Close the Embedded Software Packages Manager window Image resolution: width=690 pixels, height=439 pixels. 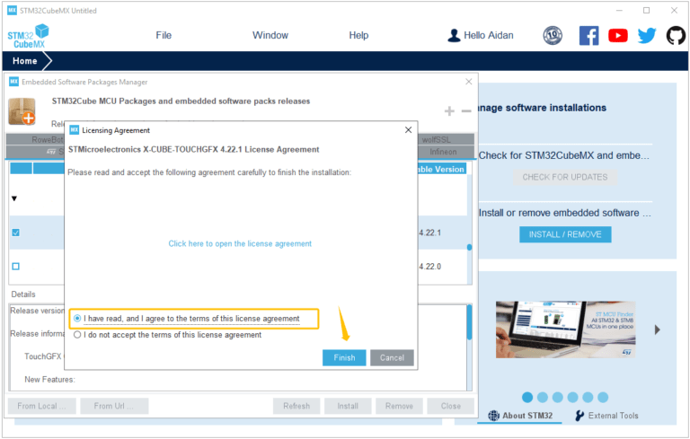click(469, 82)
